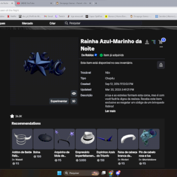This screenshot has width=177, height=177.
Task: Click the 'Pin de cabelo rosa e lua' title
Action: pyautogui.click(x=147, y=154)
